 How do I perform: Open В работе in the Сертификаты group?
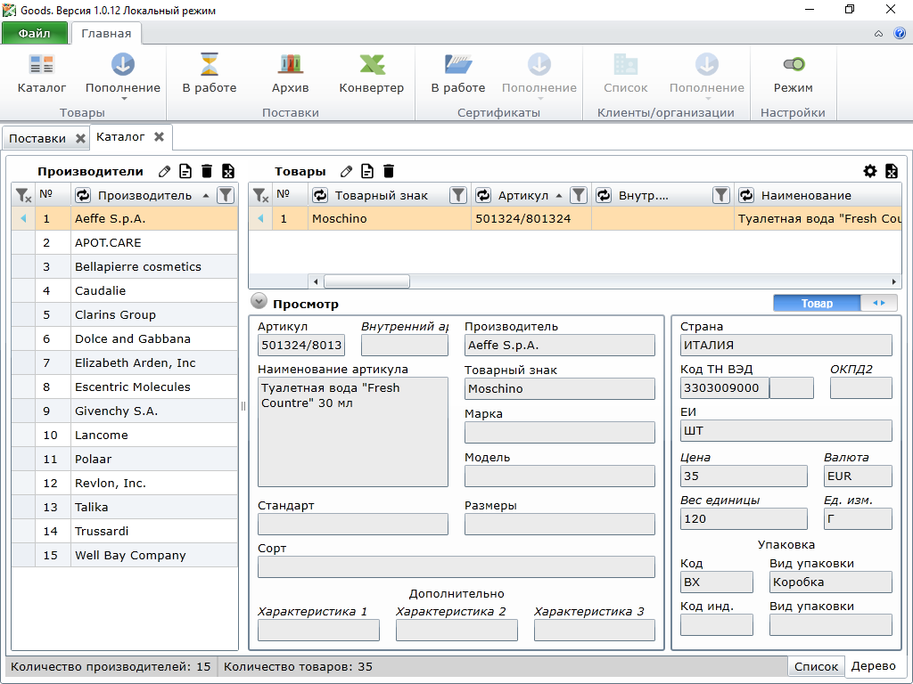tap(458, 73)
